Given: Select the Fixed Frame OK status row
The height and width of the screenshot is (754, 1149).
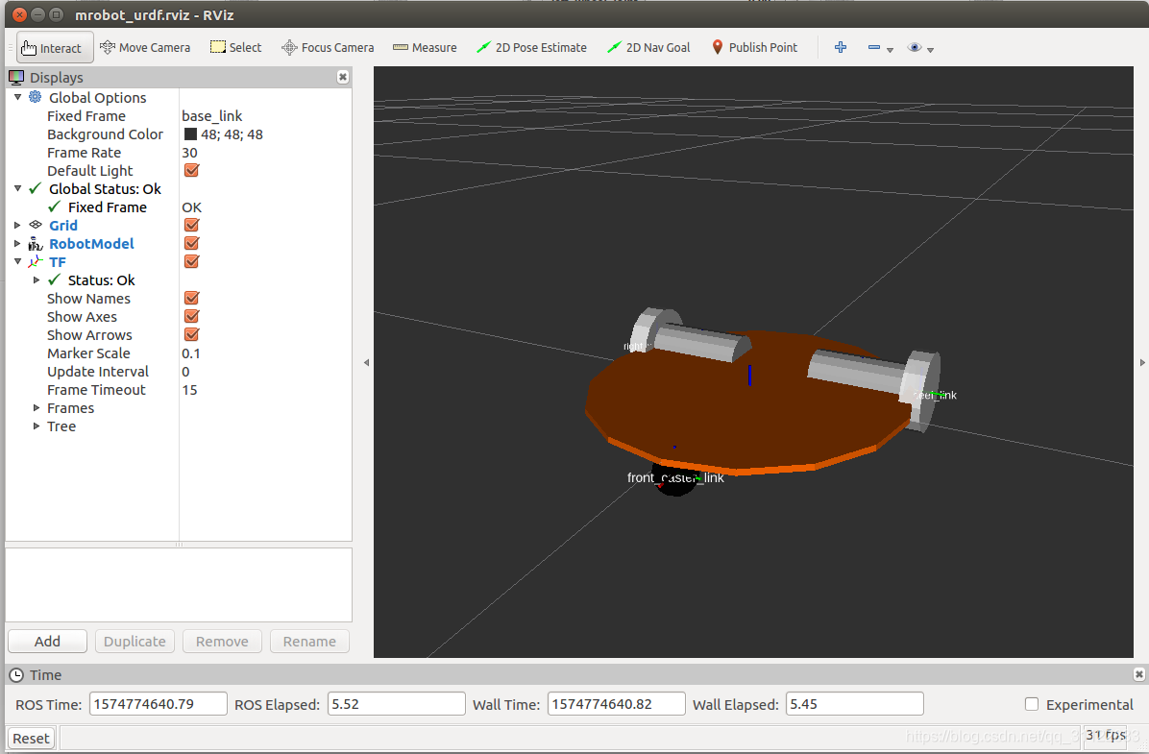Looking at the screenshot, I should pos(179,207).
